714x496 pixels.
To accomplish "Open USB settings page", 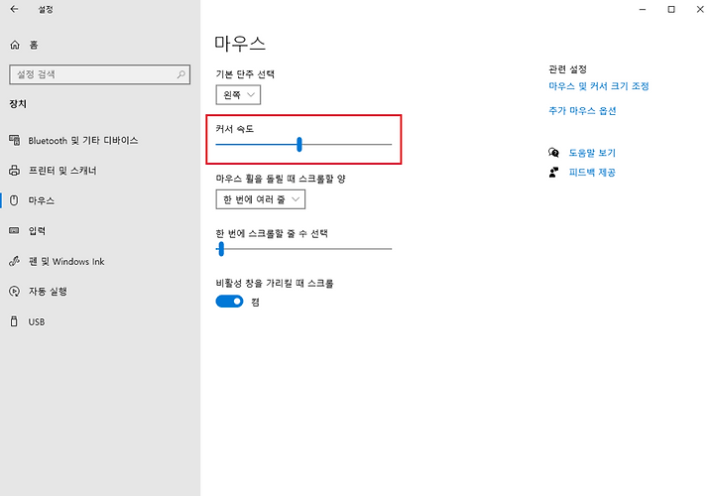I will click(x=37, y=321).
